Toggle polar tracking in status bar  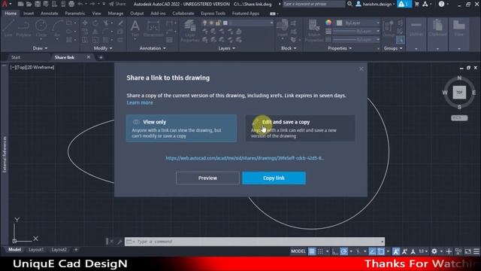[344, 251]
